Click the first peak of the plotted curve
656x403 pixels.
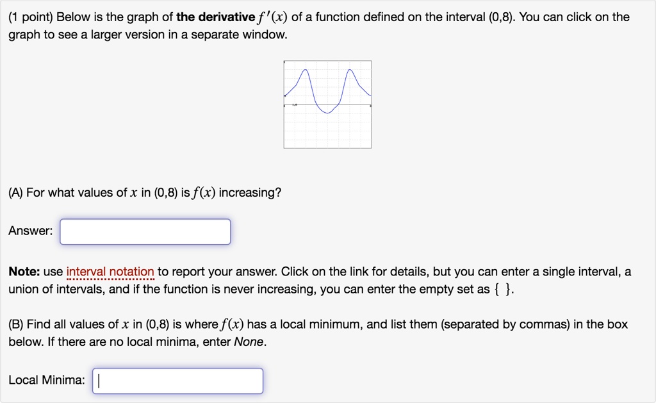click(306, 70)
